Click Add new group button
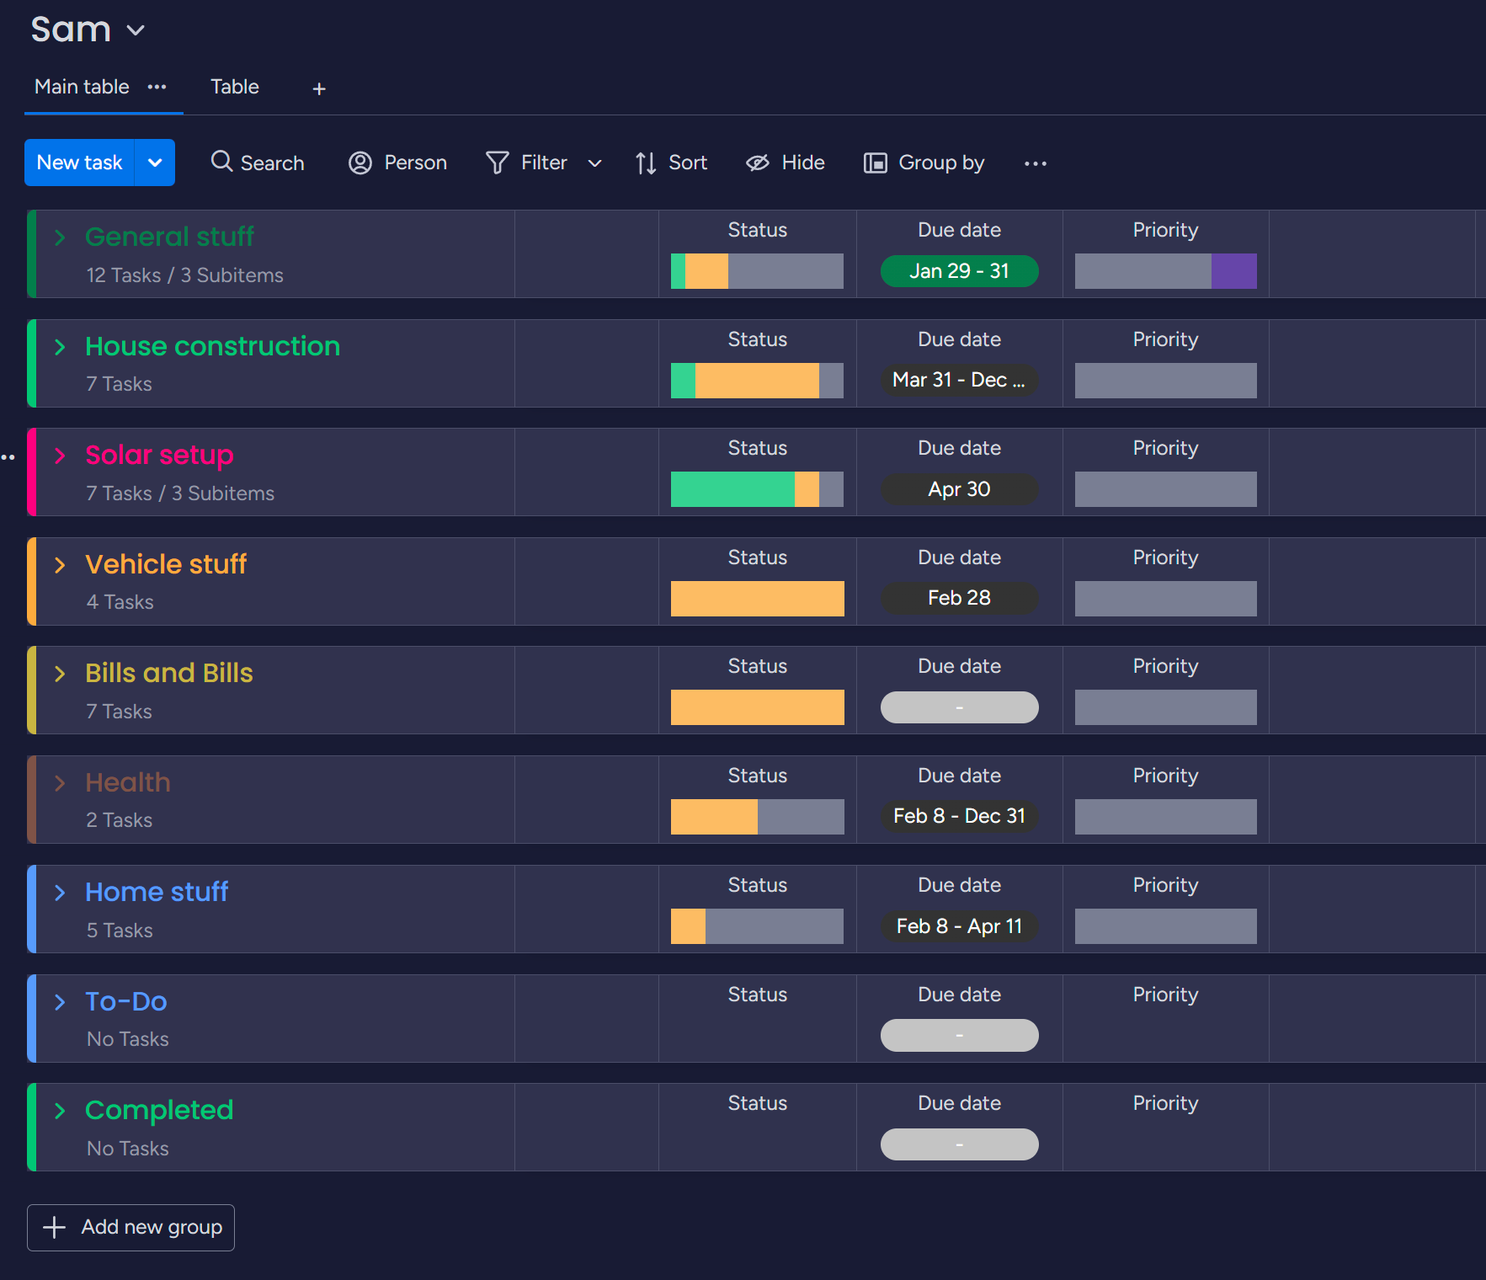The width and height of the screenshot is (1486, 1280). (x=130, y=1228)
